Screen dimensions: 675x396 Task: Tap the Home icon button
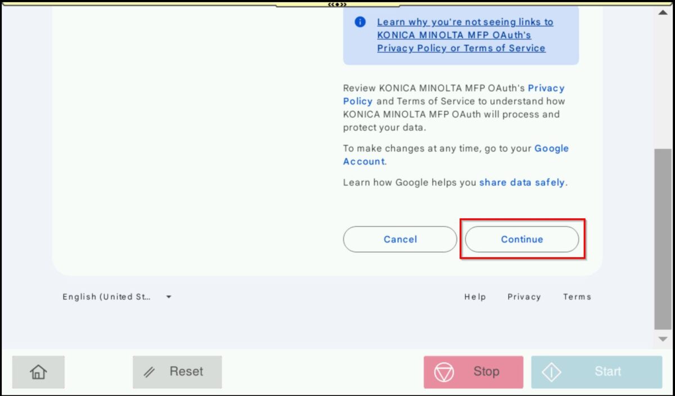[x=38, y=372]
